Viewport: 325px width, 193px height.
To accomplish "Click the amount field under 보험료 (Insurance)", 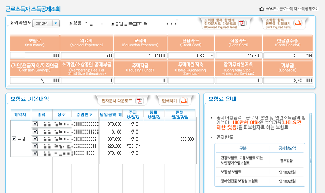I will click(x=35, y=55).
